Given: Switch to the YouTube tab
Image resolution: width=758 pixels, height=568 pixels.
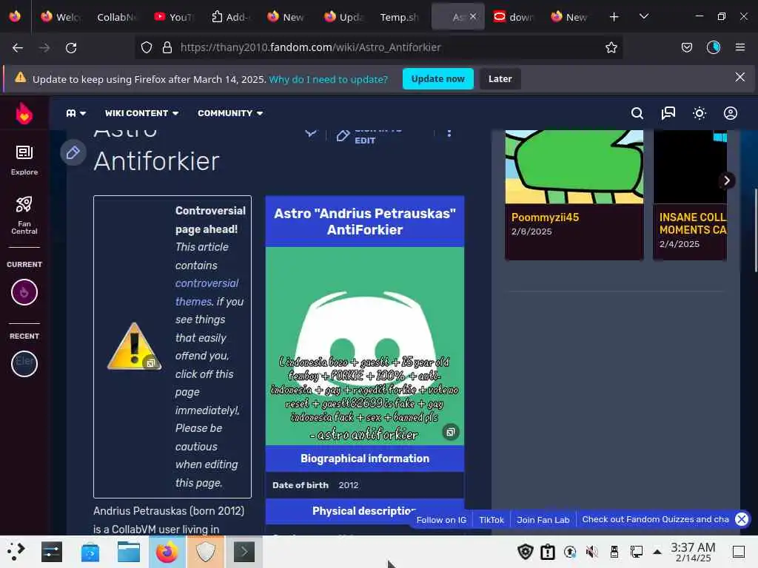Looking at the screenshot, I should tap(173, 17).
